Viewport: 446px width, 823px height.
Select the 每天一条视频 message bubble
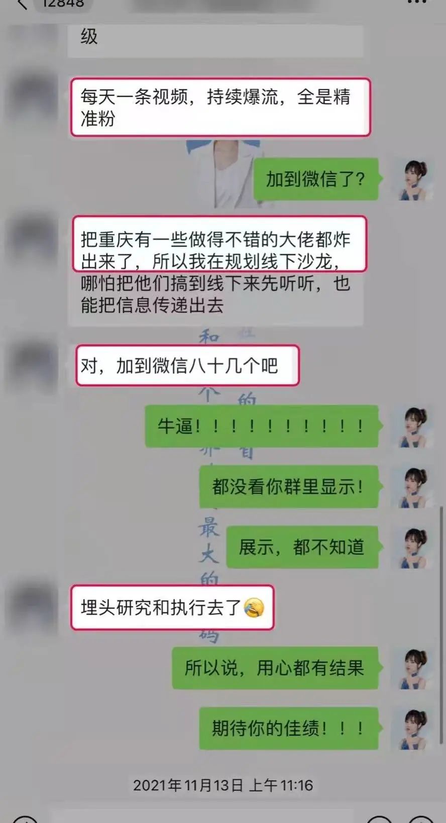click(x=220, y=107)
